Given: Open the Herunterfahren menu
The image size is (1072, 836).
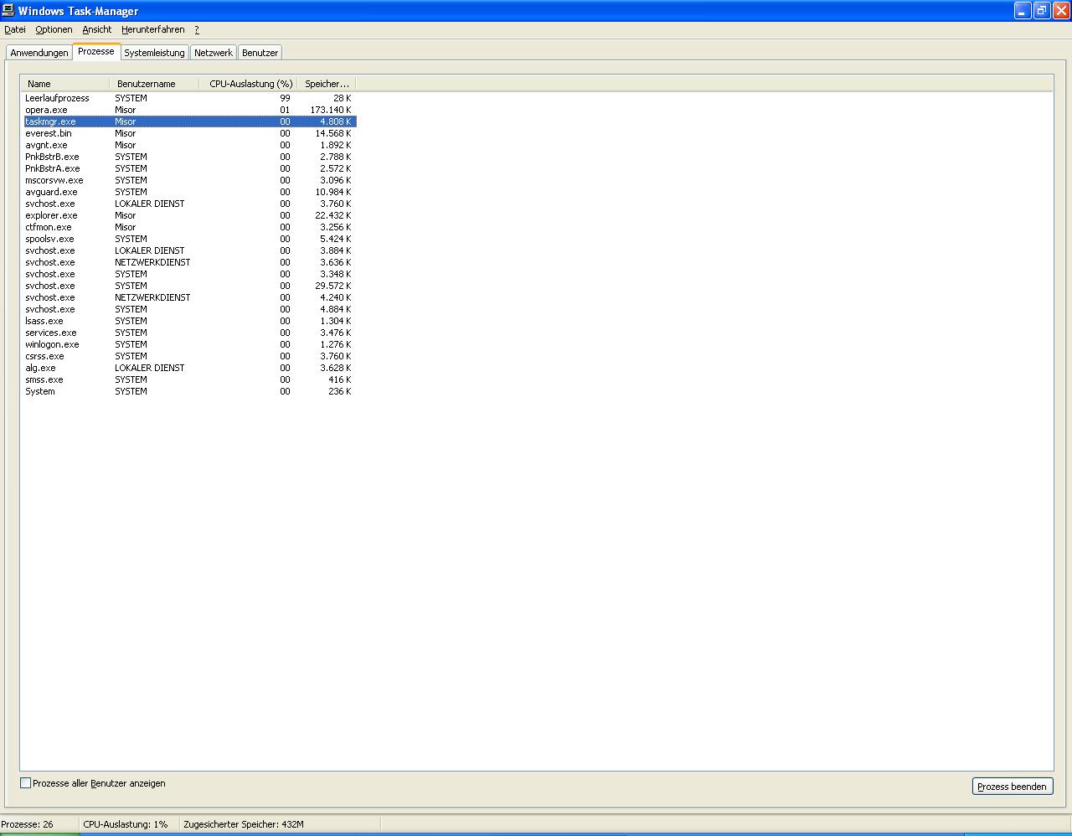Looking at the screenshot, I should click(x=153, y=29).
